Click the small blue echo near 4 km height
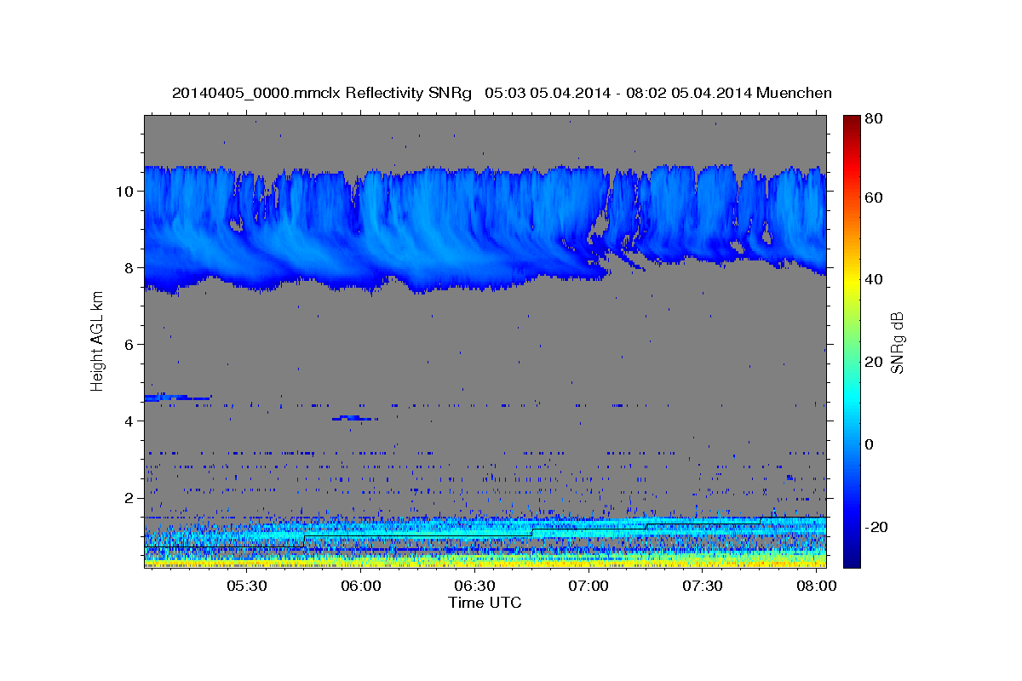Viewport: 1022px width, 681px height. coord(354,418)
